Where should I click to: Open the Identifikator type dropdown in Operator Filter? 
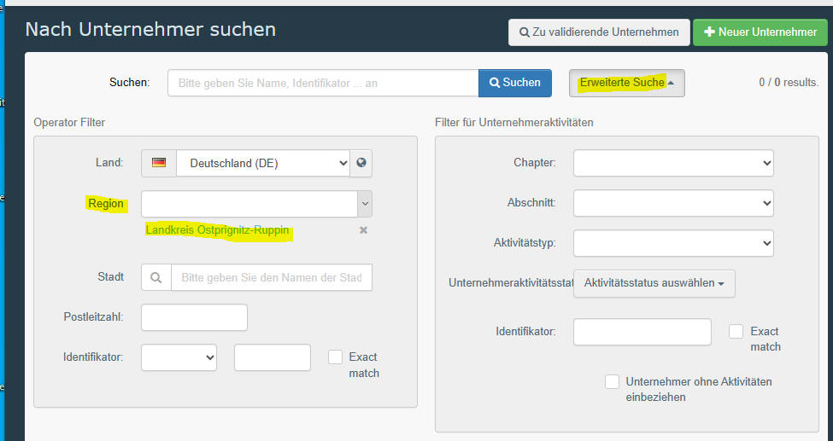tap(179, 357)
